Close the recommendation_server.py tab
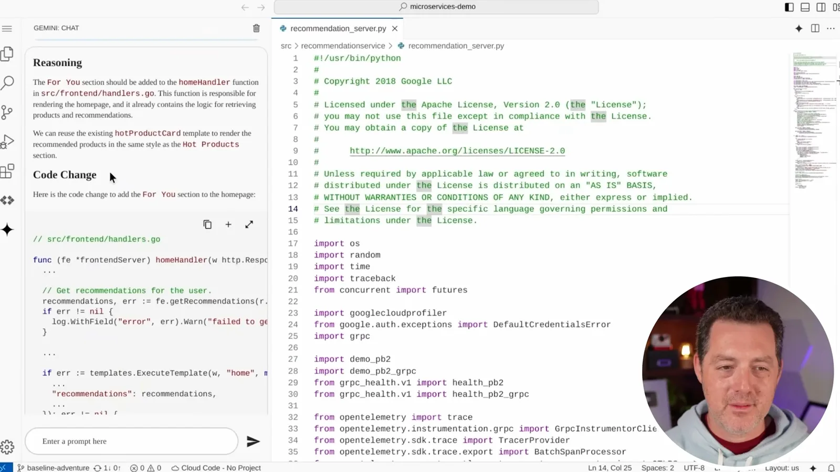840x472 pixels. (x=395, y=28)
